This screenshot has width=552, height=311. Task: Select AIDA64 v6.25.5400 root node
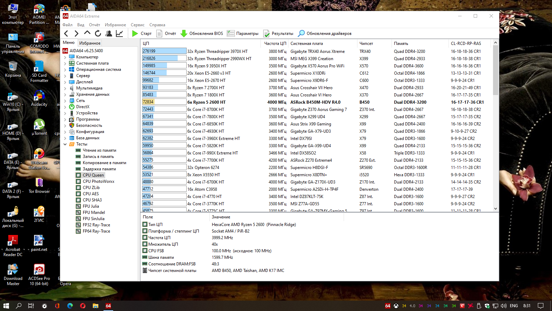(86, 51)
